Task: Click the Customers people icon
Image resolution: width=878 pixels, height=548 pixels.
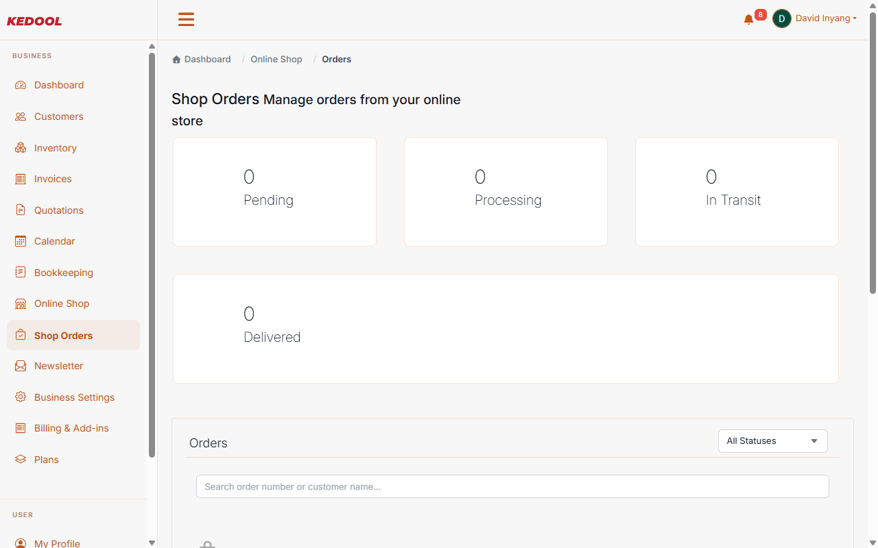Action: click(21, 116)
